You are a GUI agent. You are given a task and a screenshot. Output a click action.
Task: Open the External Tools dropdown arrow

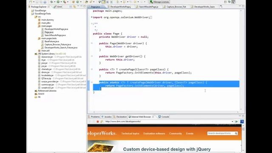click(68, 2)
